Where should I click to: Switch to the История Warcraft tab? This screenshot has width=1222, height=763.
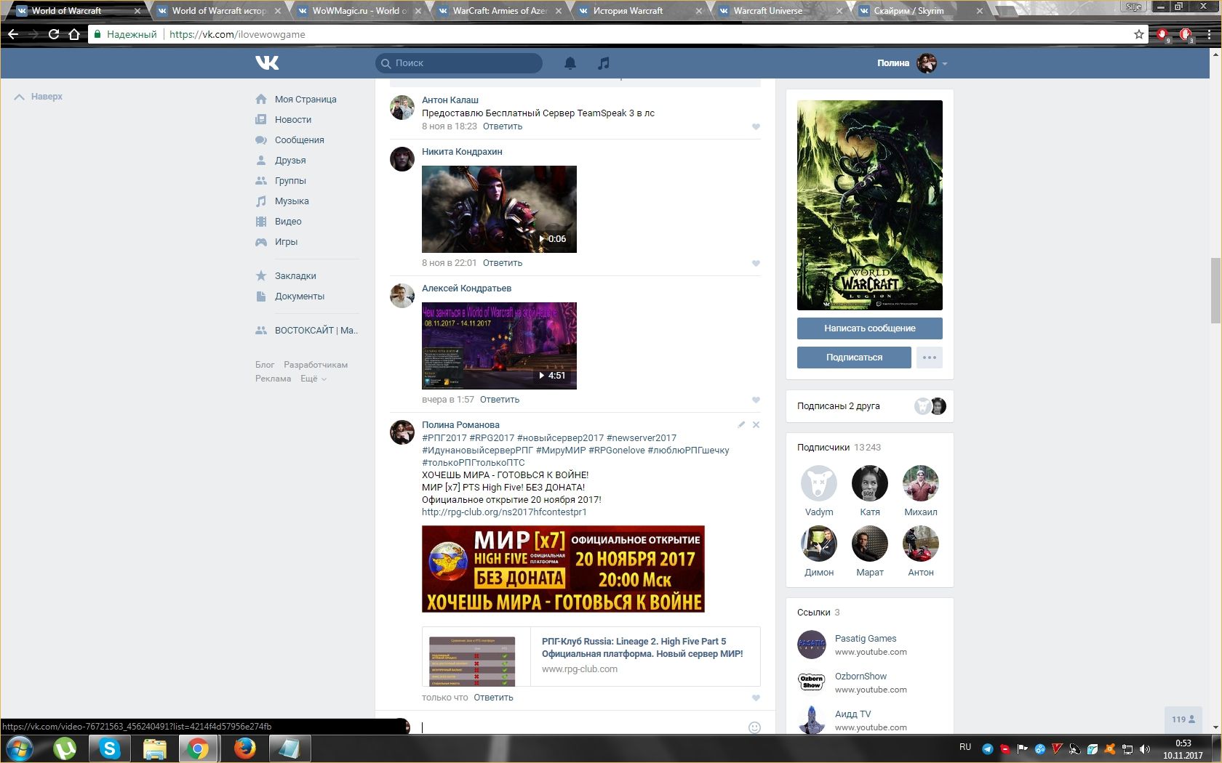pyautogui.click(x=640, y=11)
